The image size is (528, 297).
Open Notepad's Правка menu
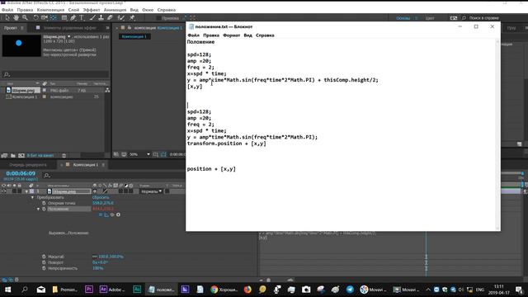pos(211,35)
